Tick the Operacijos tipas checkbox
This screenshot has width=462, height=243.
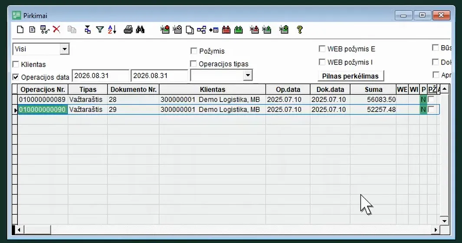pyautogui.click(x=193, y=64)
